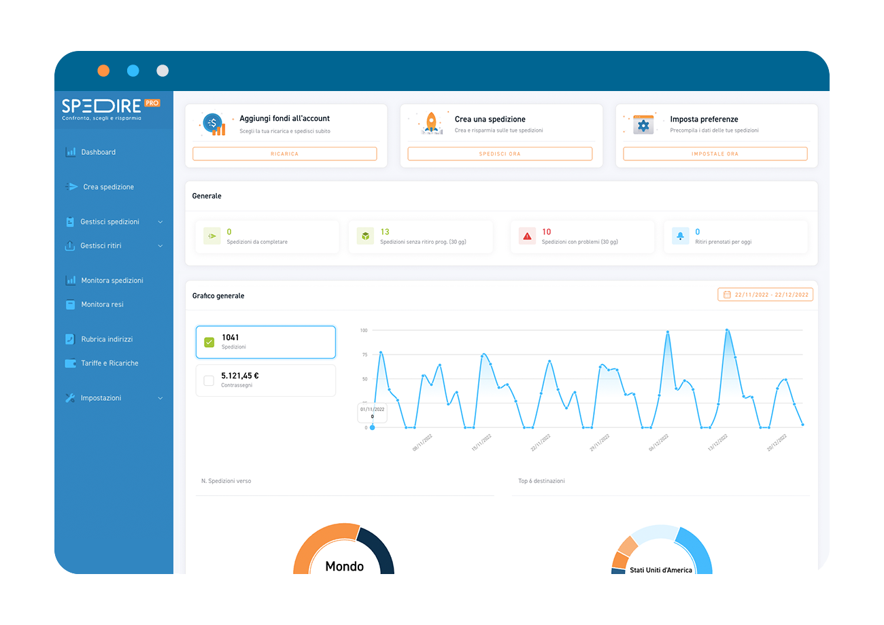The height and width of the screenshot is (625, 884).
Task: Click the Mondo donut center label
Action: (344, 566)
